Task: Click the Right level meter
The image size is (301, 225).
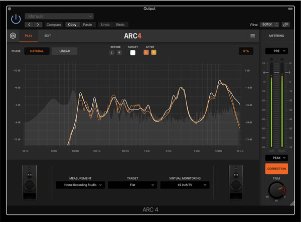Action: [282, 105]
